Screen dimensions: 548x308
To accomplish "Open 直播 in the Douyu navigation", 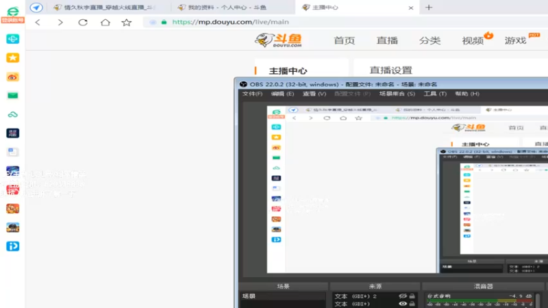I will 387,40.
